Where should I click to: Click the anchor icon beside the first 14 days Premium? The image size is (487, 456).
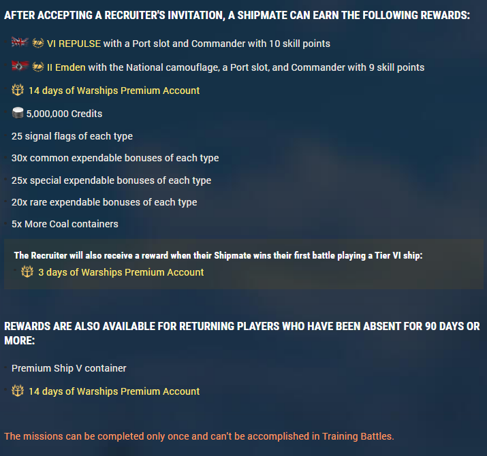coord(18,90)
